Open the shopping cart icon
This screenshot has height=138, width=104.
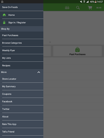coord(90,8)
